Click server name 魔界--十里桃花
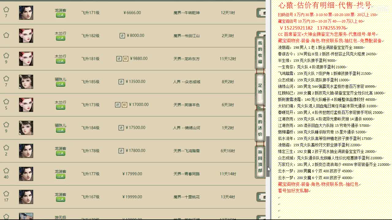This screenshot has height=220, width=392. 187,197
